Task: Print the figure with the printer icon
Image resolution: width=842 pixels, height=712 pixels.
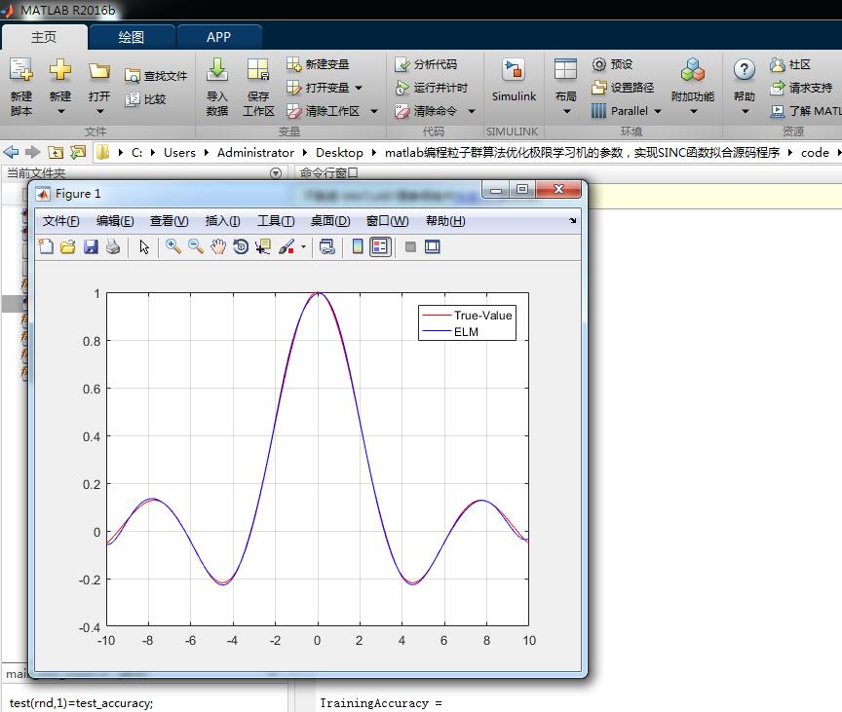Action: 113,246
